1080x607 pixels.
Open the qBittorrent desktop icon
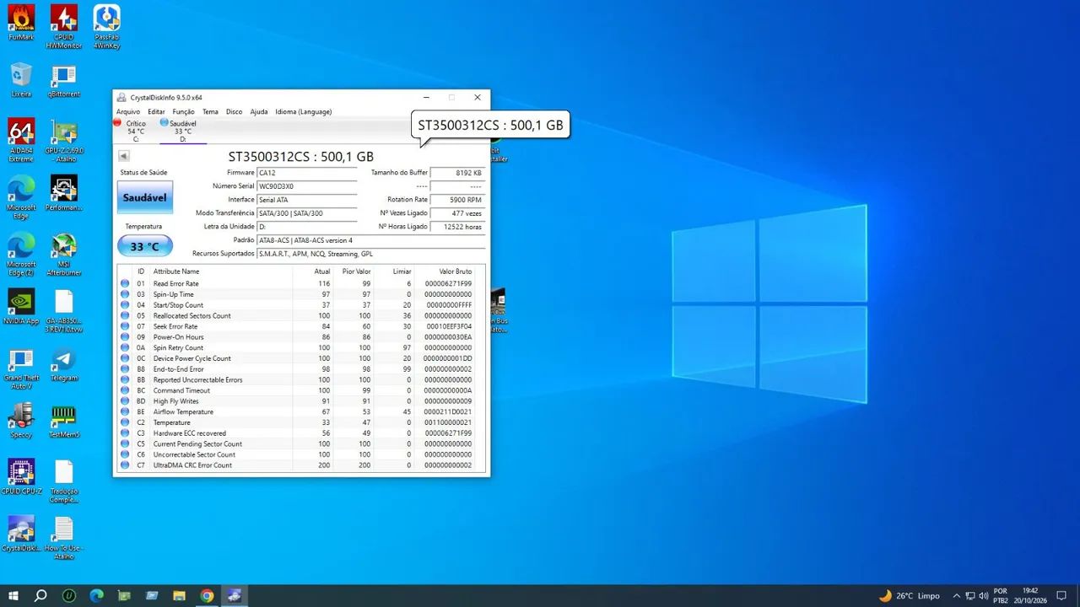pos(64,81)
